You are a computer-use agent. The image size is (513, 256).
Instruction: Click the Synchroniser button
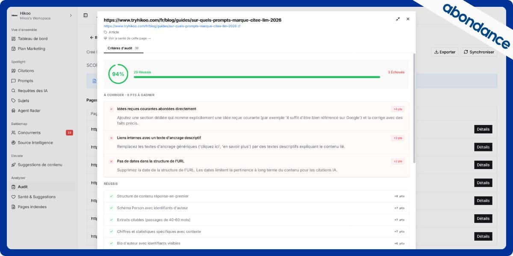tap(479, 52)
